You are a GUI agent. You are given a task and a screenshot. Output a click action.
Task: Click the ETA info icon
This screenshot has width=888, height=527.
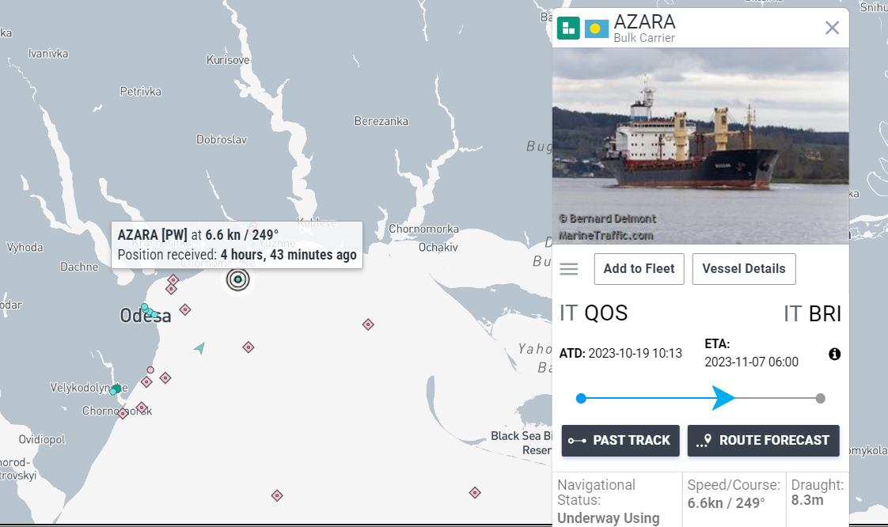(x=834, y=354)
